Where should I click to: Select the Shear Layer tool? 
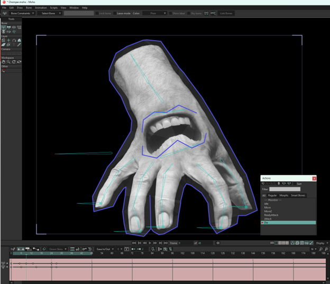point(4,45)
